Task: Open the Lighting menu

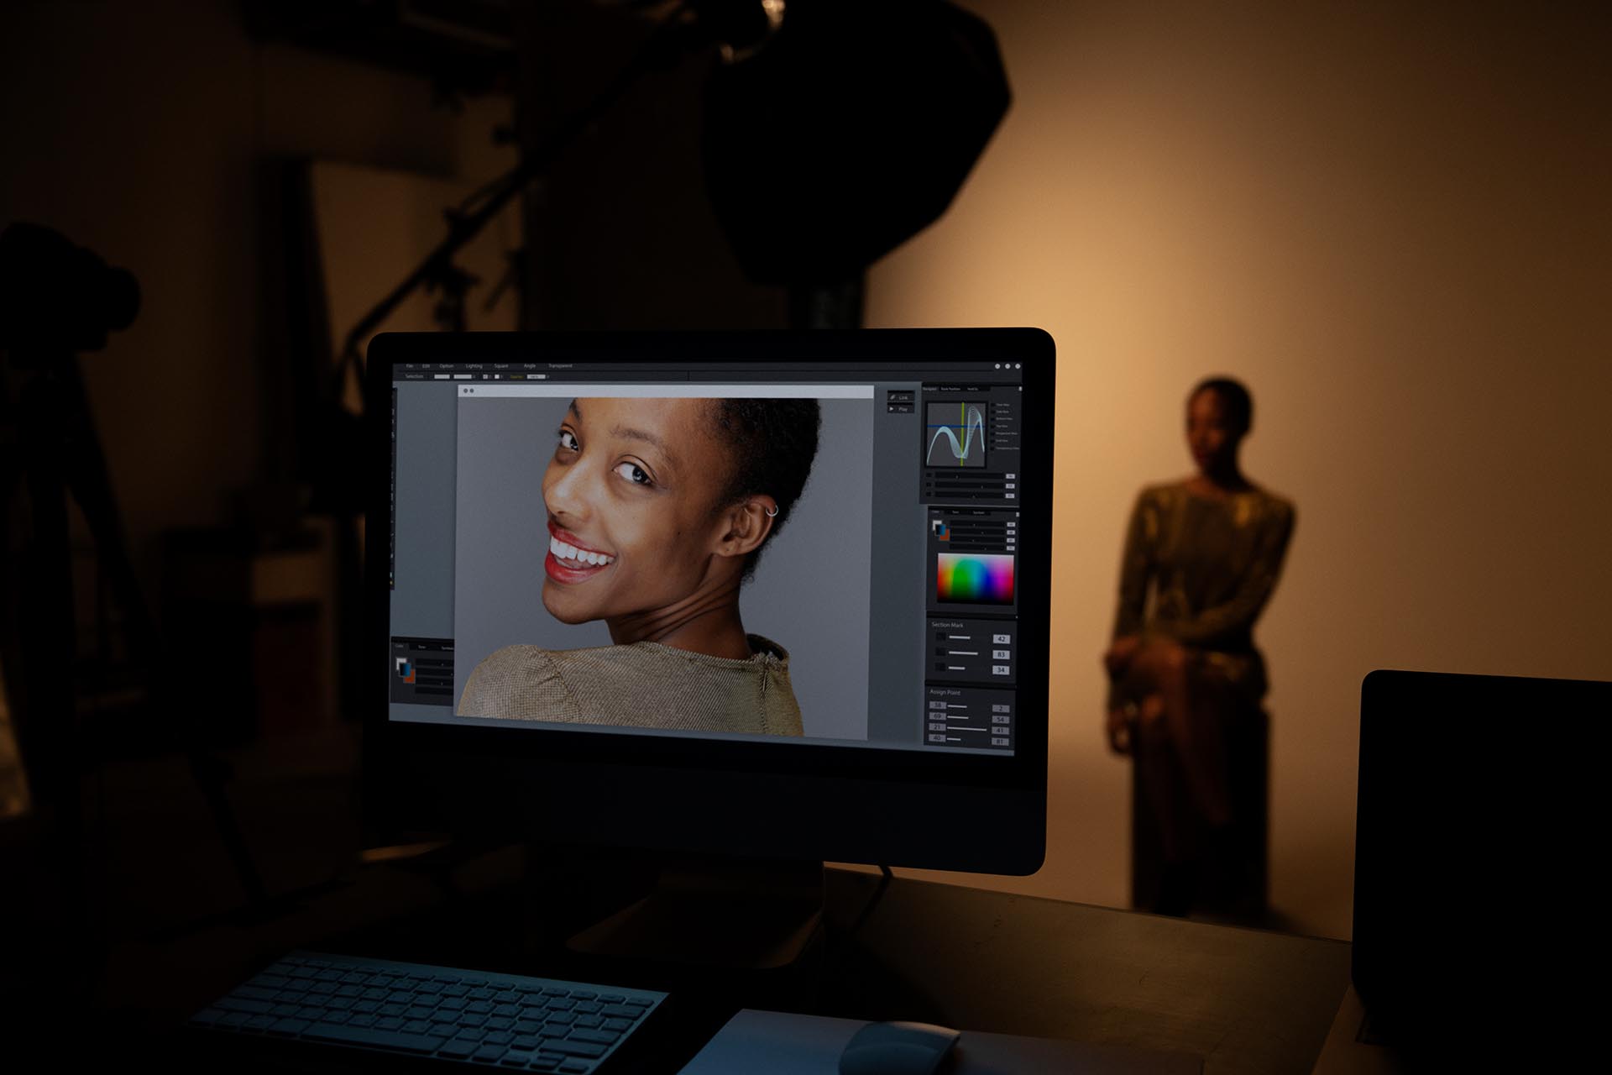Action: (x=474, y=366)
